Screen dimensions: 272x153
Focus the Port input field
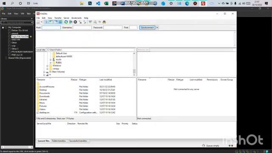(133, 28)
